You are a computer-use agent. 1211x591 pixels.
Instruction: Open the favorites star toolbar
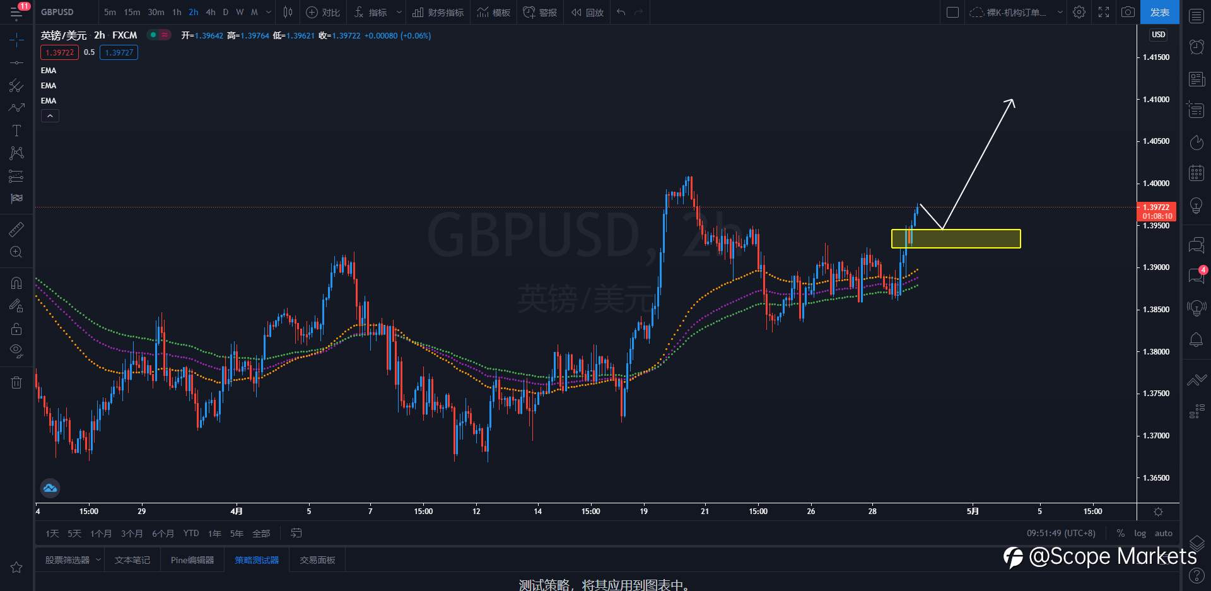[16, 568]
